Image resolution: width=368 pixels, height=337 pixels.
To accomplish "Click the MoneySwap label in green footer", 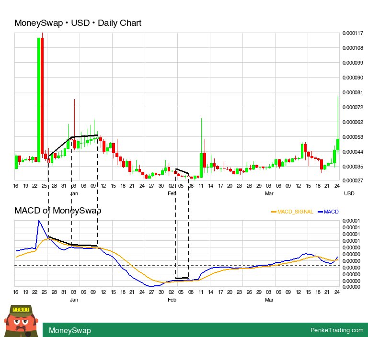I will click(x=69, y=330).
